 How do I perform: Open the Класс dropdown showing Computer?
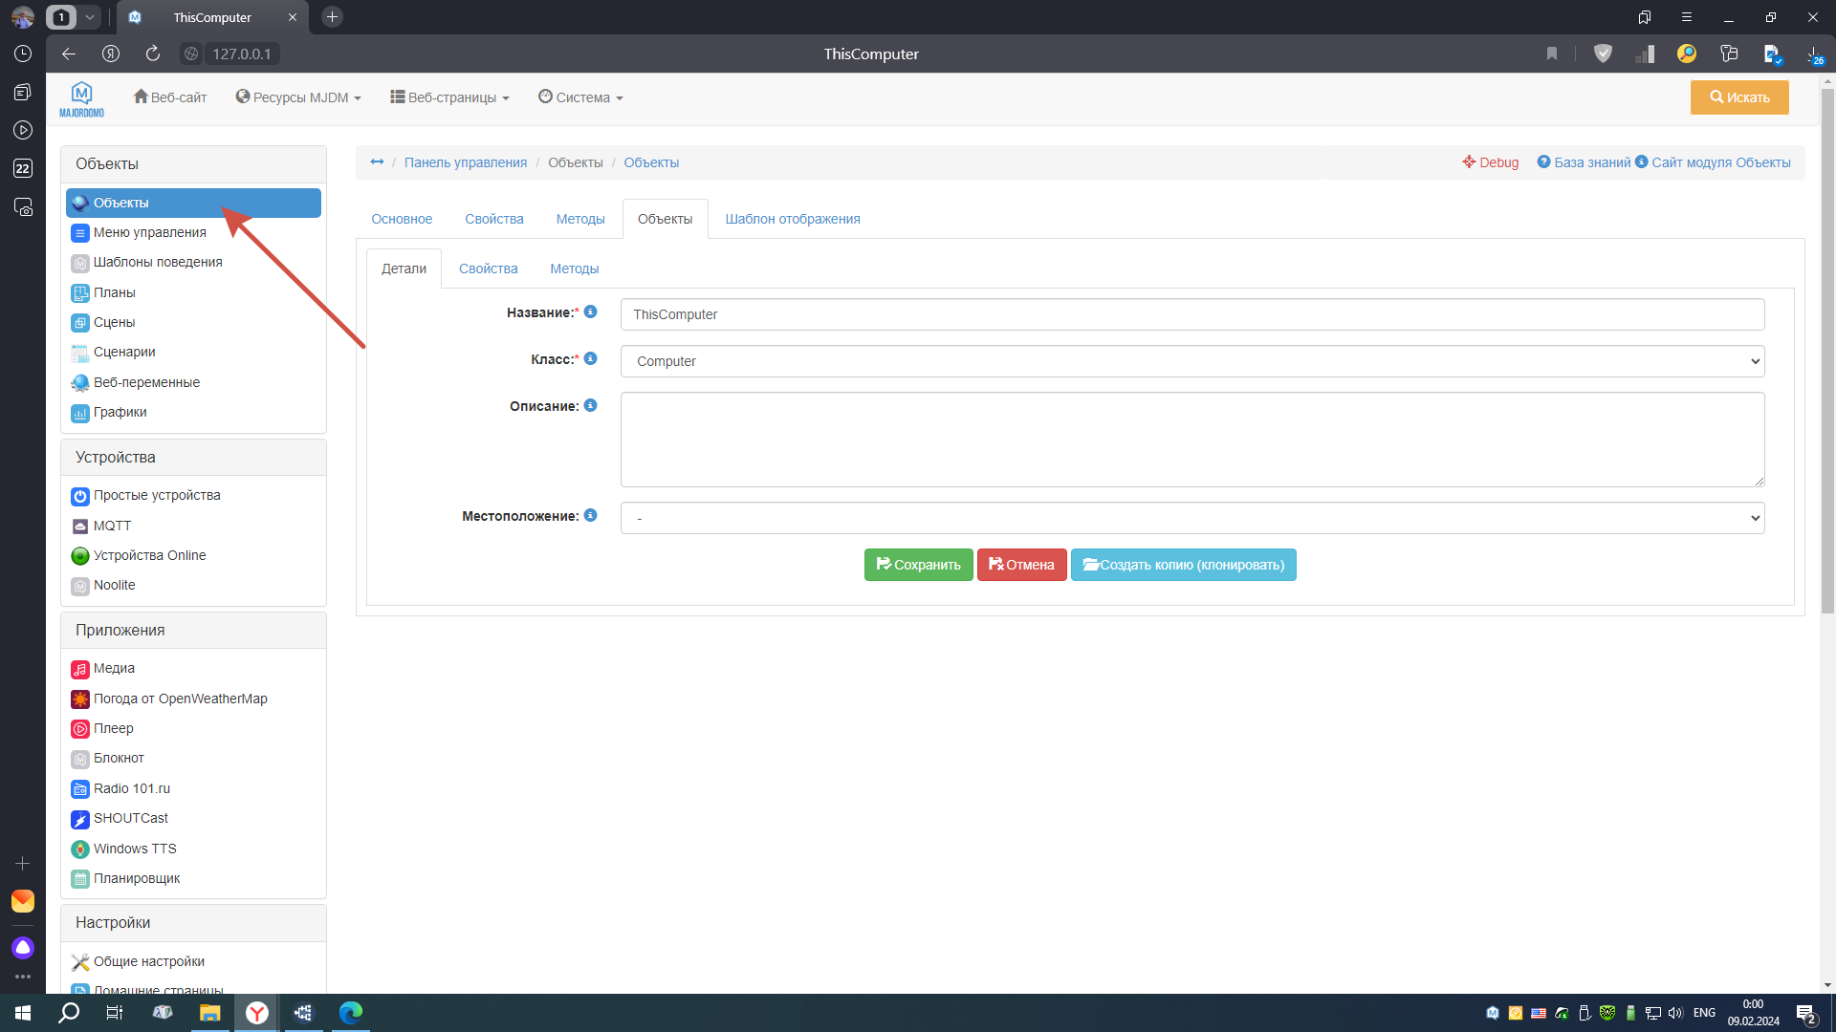[1191, 361]
